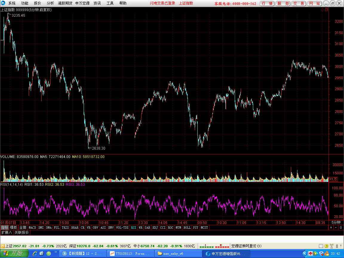This screenshot has height=258, width=344.
Task: Switch to the ROC indicator
Action: click(x=171, y=228)
